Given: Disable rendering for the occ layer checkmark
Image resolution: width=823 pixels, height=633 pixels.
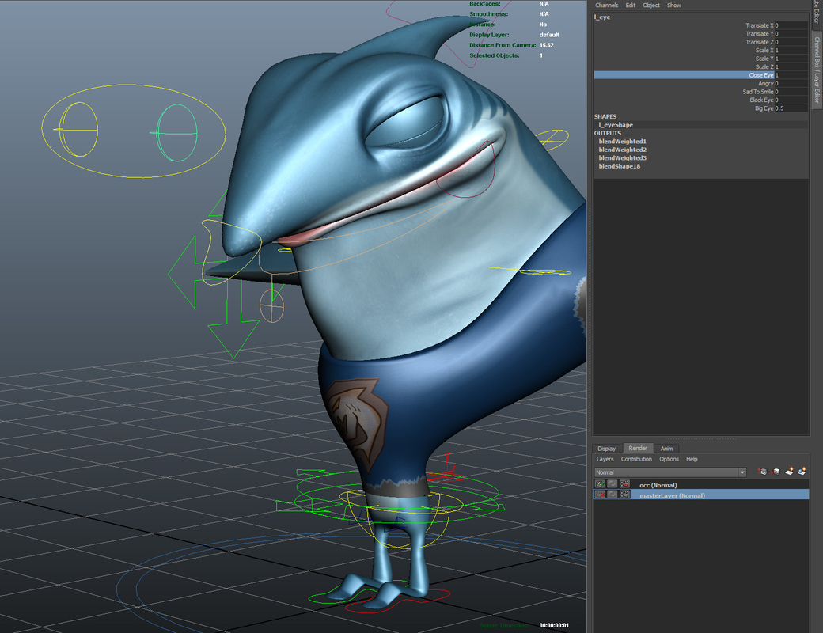Looking at the screenshot, I should (x=600, y=483).
